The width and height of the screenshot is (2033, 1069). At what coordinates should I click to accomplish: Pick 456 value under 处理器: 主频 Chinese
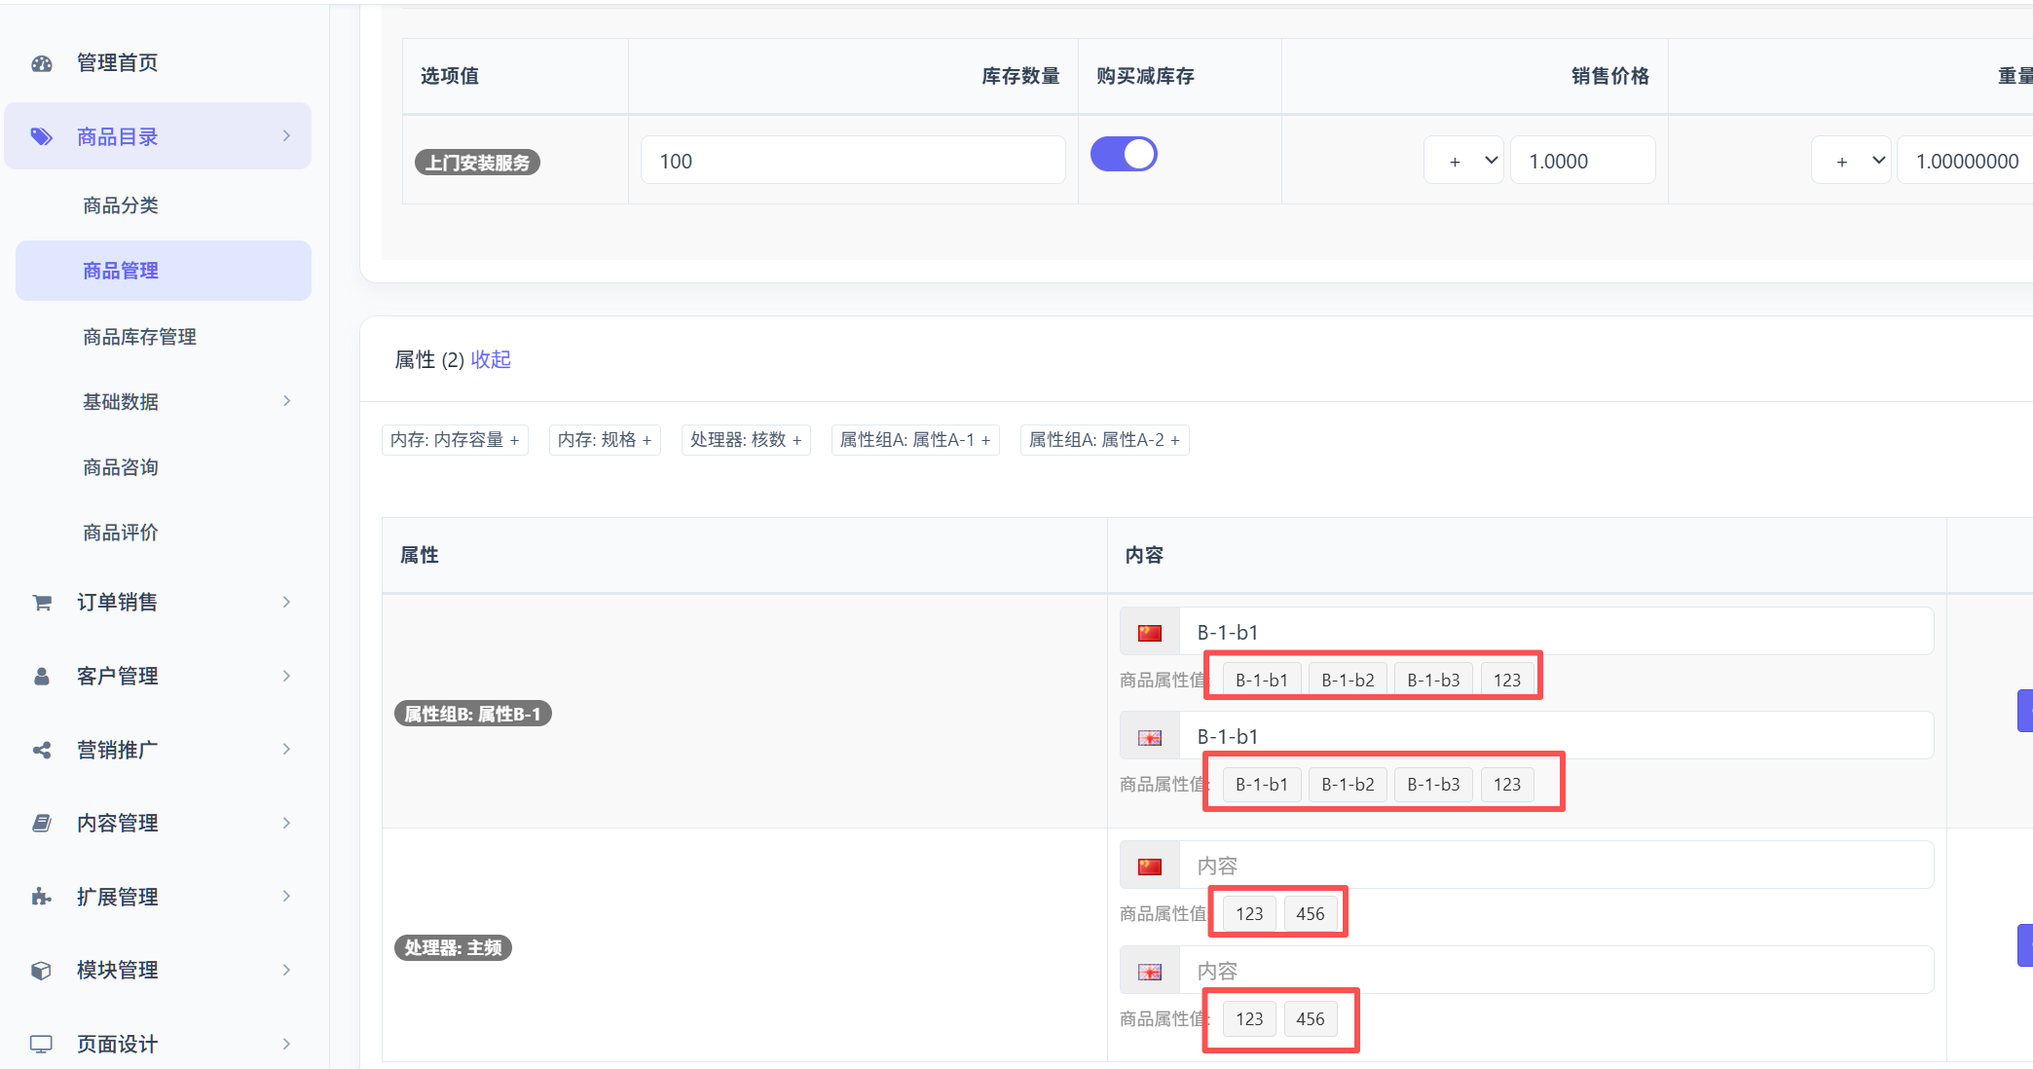(x=1310, y=913)
